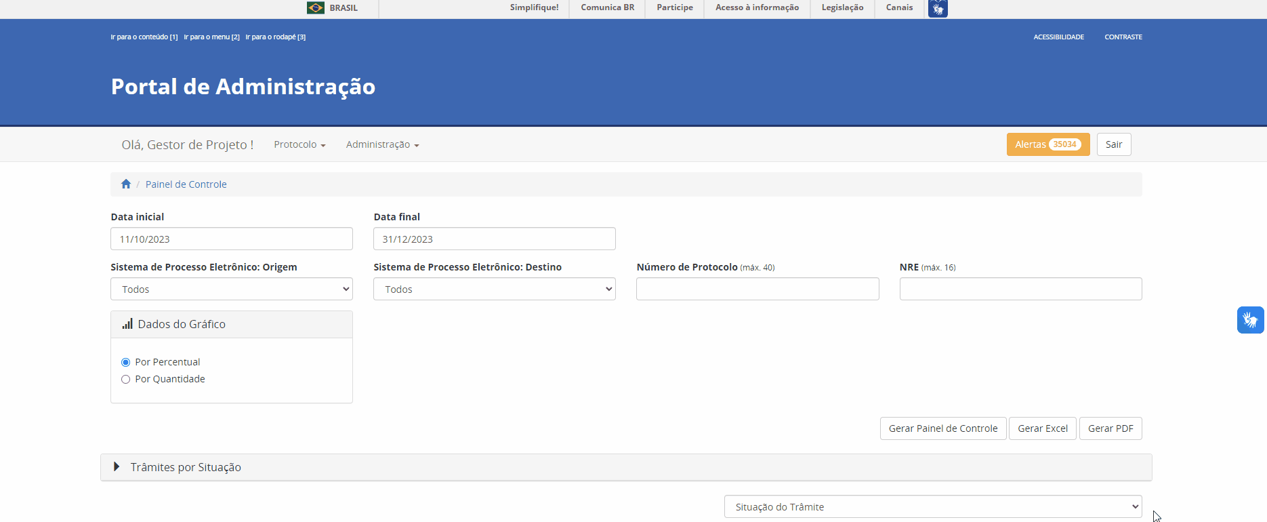Click Ir para o conteúdo link
Screen dimensions: 1267x522
(144, 37)
